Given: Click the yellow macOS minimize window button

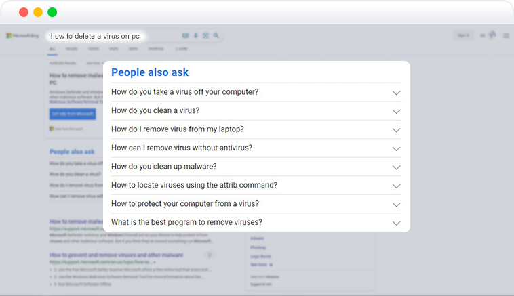Looking at the screenshot, I should pos(38,12).
